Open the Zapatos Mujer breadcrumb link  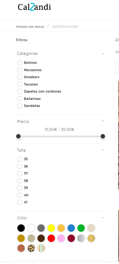tap(65, 27)
